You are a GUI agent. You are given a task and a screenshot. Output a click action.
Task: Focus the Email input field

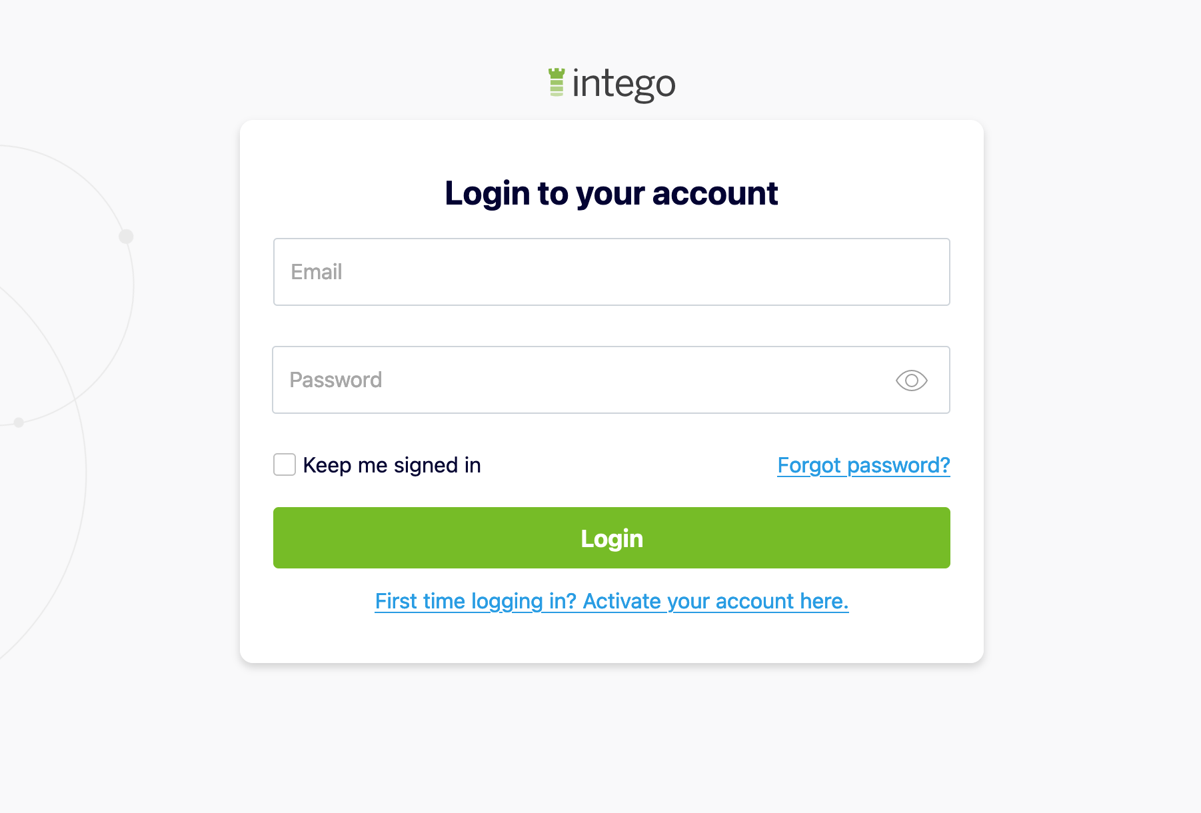pyautogui.click(x=611, y=272)
